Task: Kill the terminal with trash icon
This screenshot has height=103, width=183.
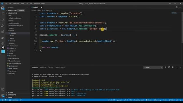Action: click(x=173, y=67)
